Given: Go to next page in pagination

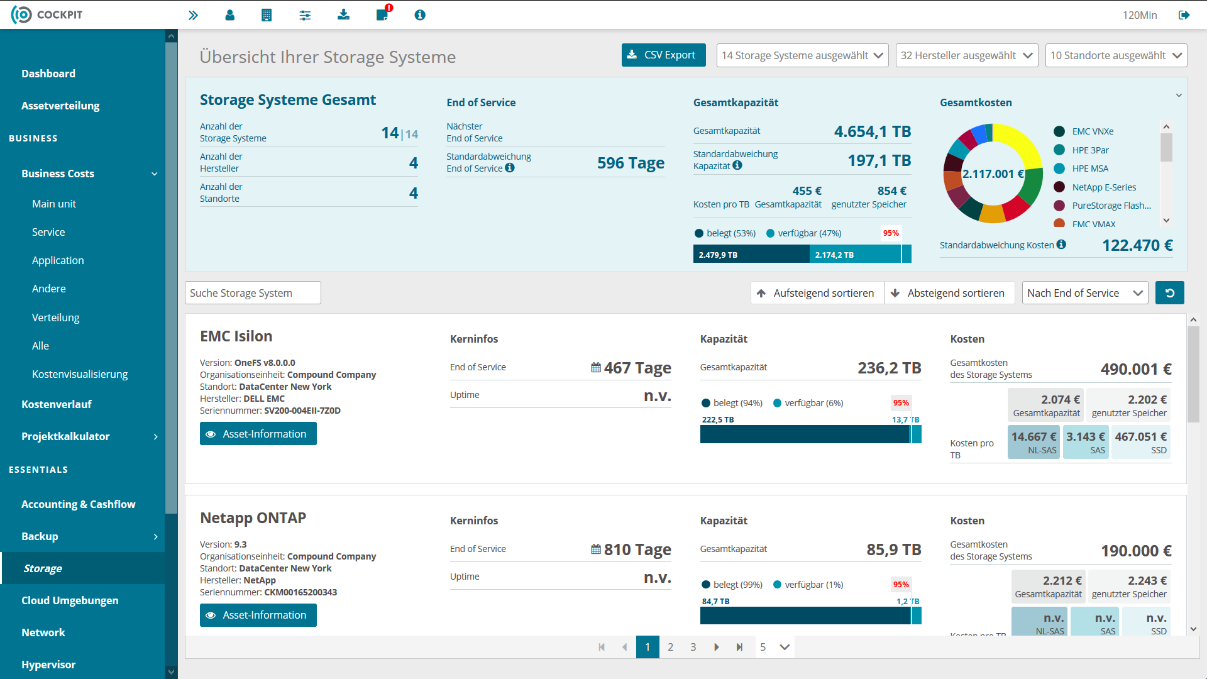Looking at the screenshot, I should 717,647.
